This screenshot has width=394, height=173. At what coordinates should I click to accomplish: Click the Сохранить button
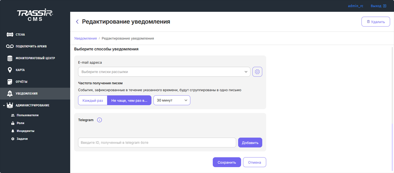click(x=227, y=162)
